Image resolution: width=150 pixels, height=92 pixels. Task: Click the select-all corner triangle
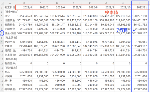pyautogui.click(x=2, y=3)
